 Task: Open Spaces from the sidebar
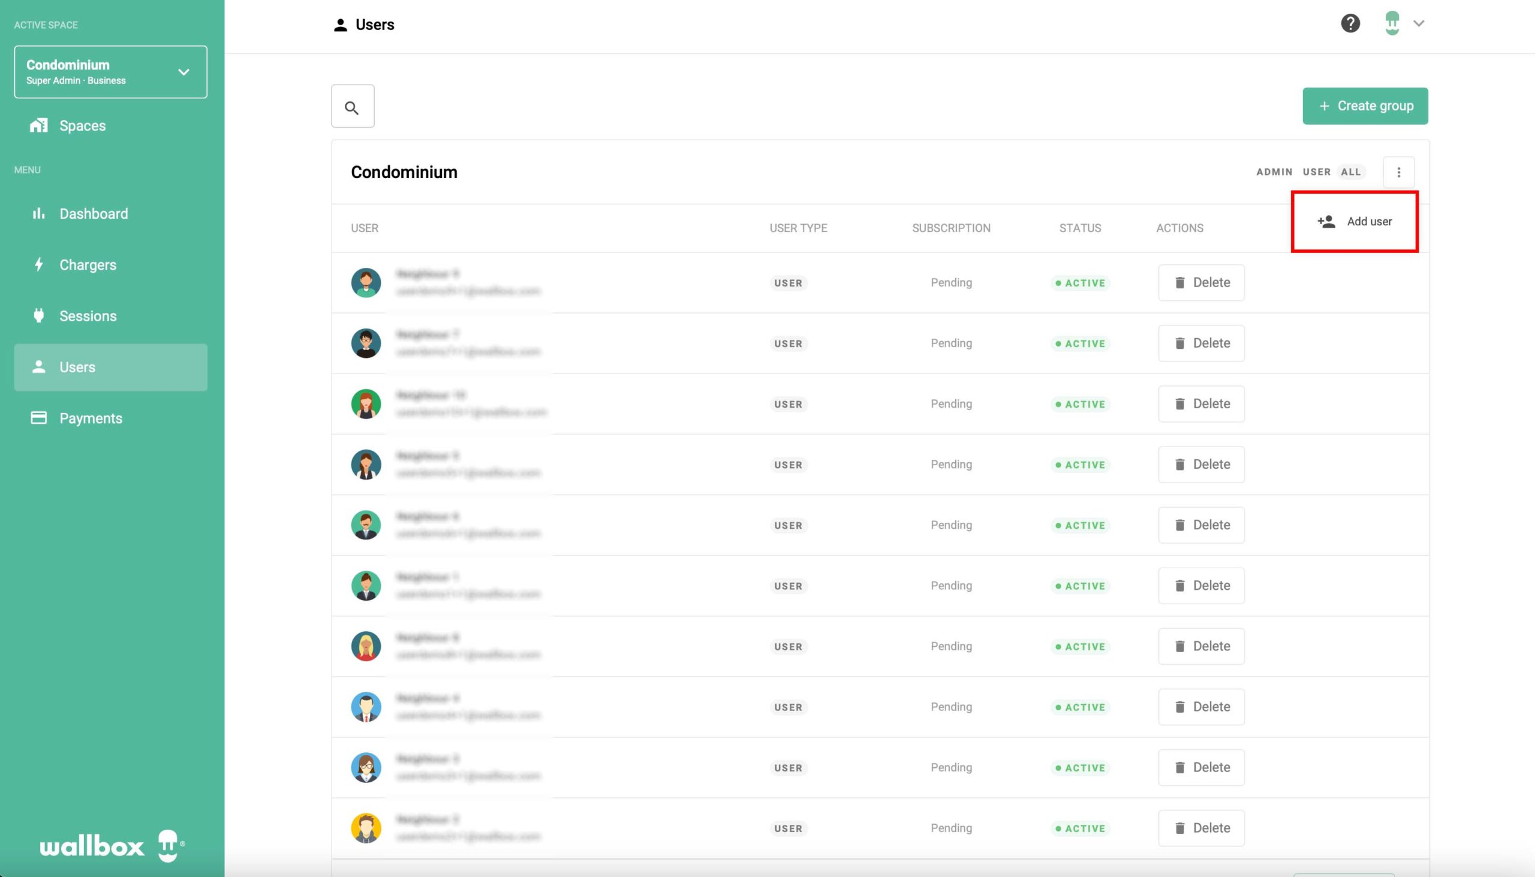tap(82, 126)
